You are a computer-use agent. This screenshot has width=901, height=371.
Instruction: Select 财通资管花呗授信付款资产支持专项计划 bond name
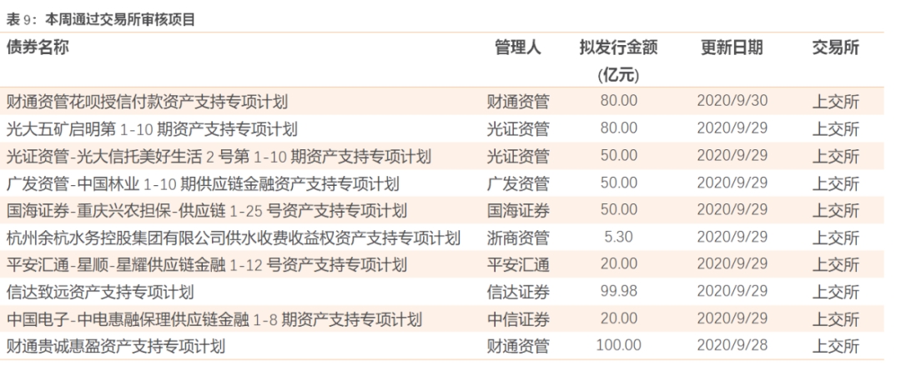[x=147, y=102]
